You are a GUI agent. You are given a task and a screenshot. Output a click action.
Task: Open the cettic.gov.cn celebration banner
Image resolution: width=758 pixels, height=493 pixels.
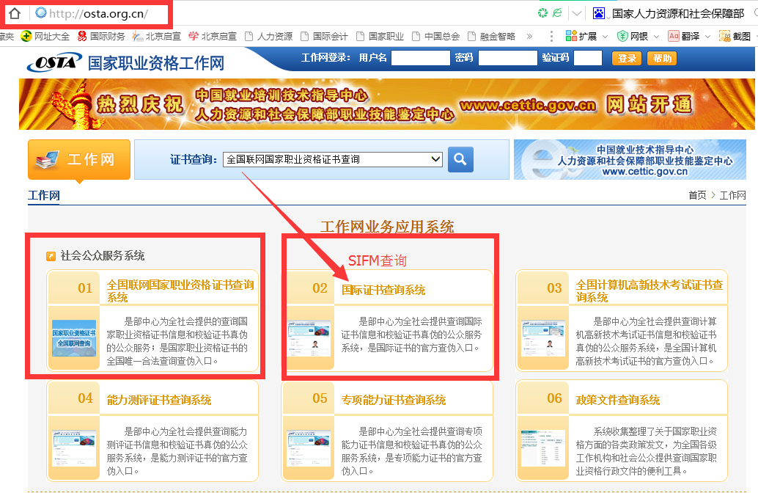[387, 104]
